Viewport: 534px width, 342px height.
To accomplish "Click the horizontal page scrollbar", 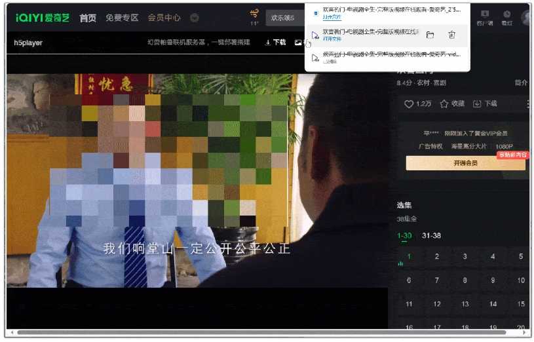I will point(261,332).
